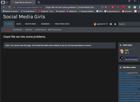140x102 pixels.
Task: Open the inbox envelope icon
Action: 111,24
